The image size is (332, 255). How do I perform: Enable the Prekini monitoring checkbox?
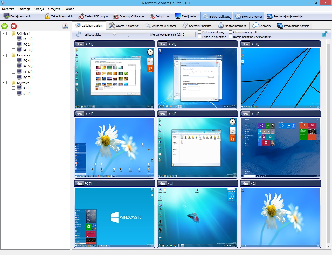click(x=200, y=32)
